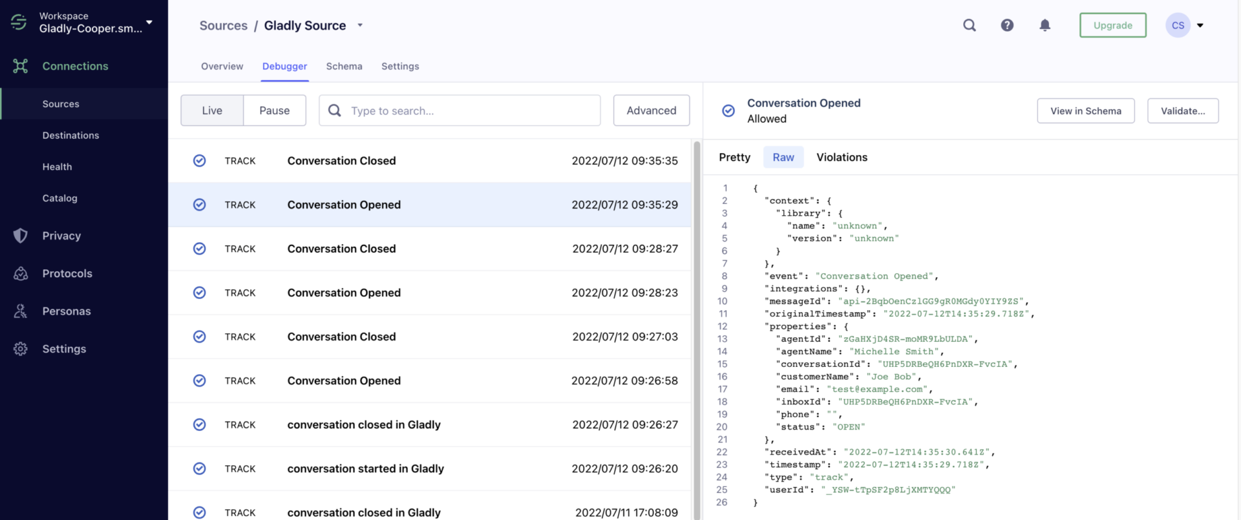
Task: Click the Protocols icon in sidebar
Action: pos(21,273)
